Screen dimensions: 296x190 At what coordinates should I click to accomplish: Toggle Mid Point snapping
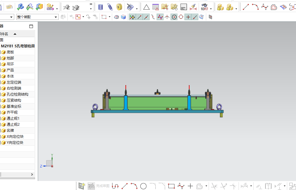[146, 17]
